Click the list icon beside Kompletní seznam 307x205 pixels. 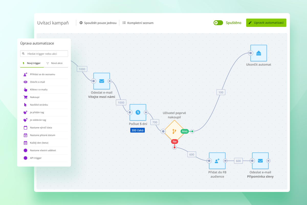tap(124, 23)
